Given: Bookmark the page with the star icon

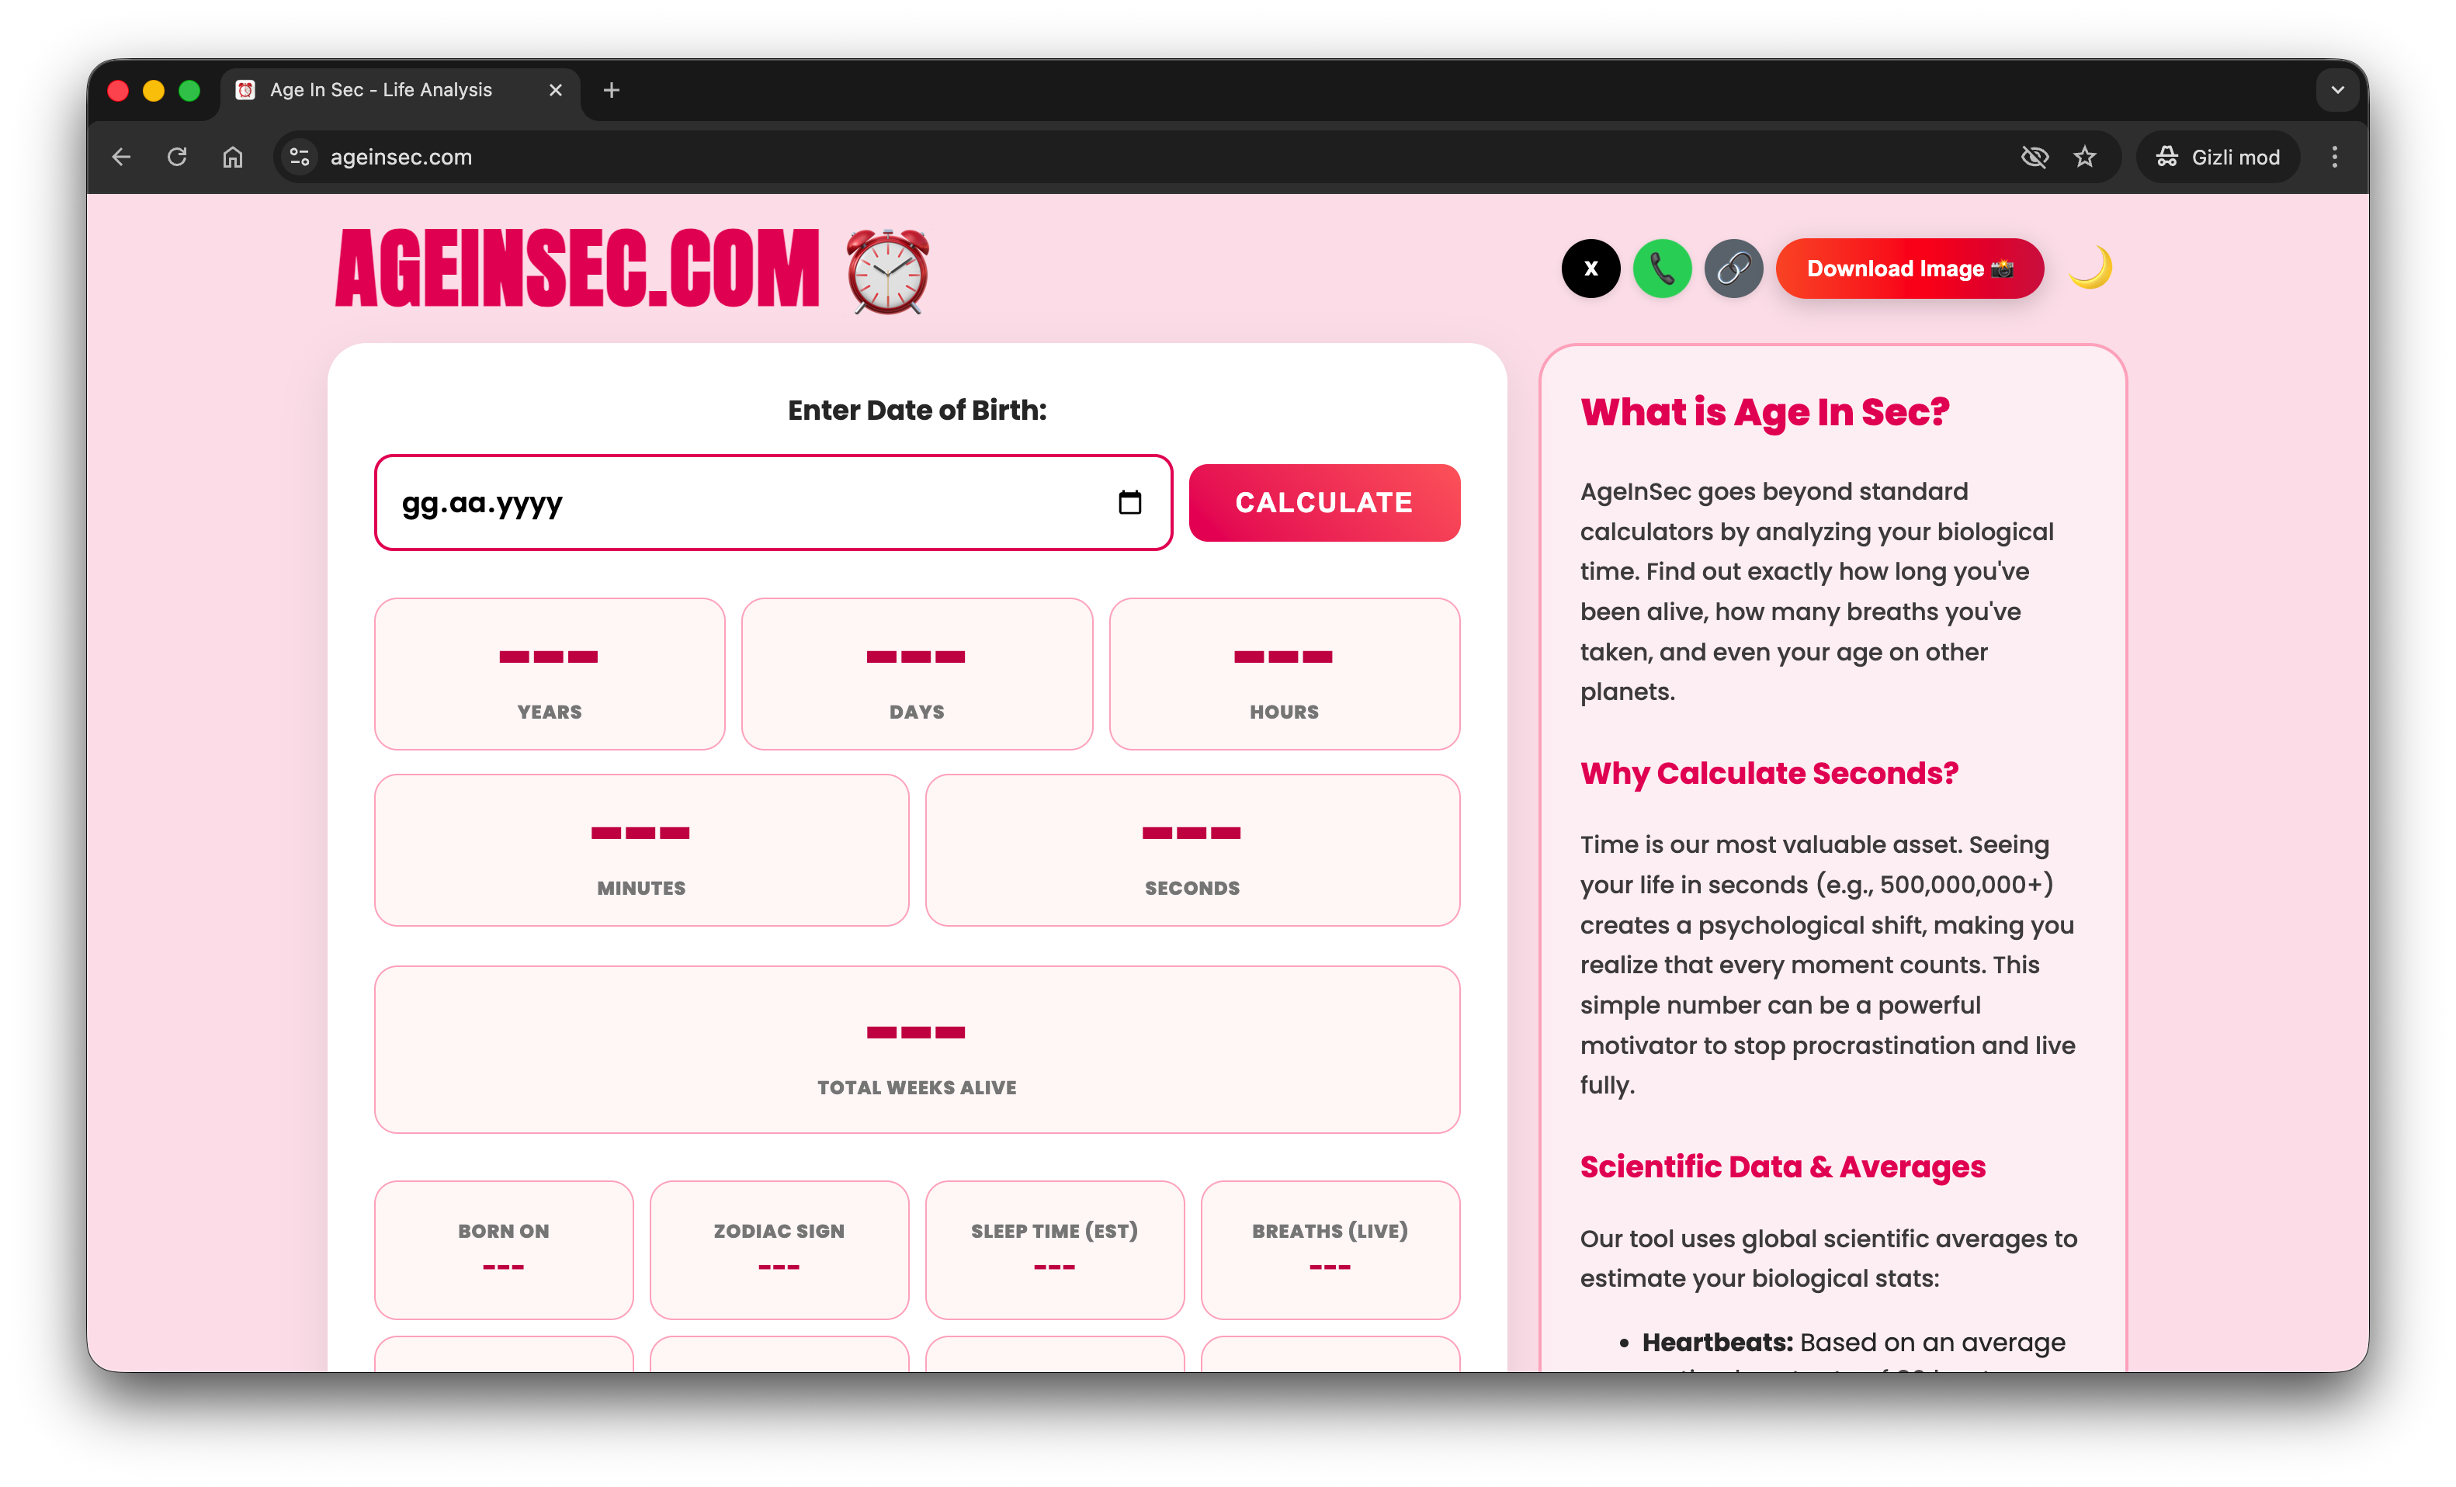Looking at the screenshot, I should [2084, 157].
